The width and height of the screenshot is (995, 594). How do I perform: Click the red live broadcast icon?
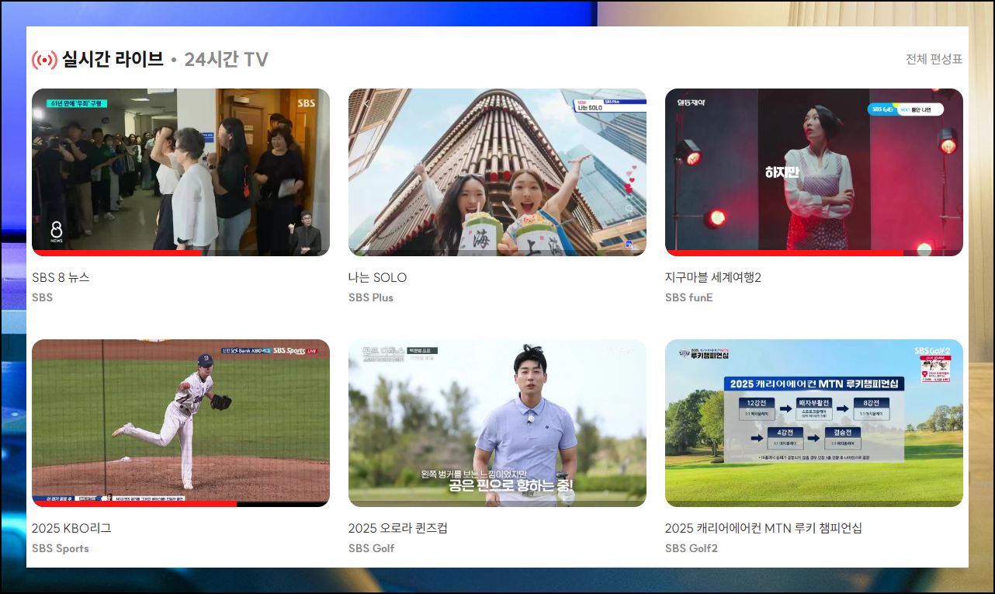[44, 59]
